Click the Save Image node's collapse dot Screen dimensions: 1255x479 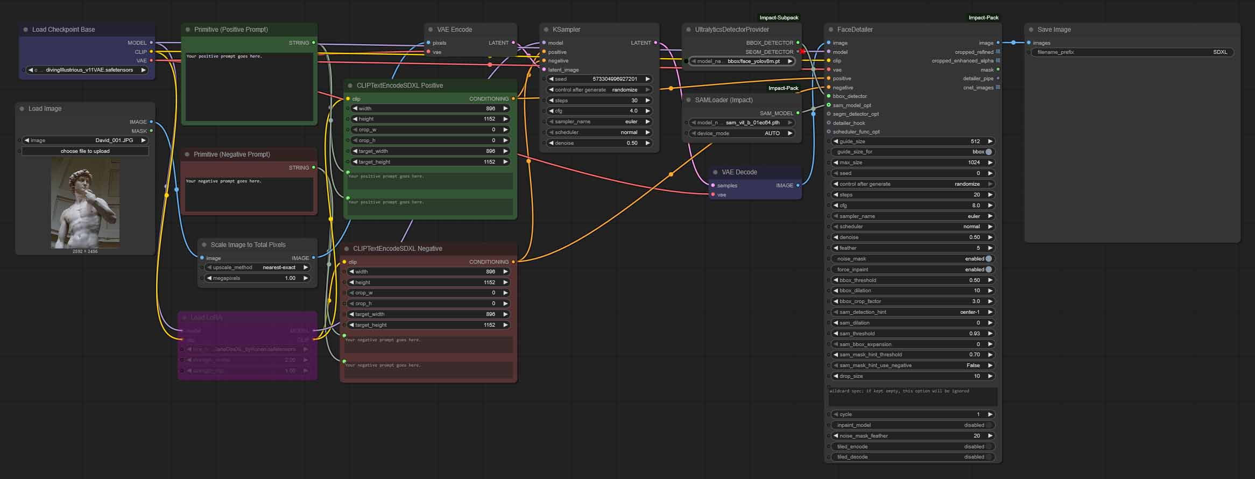point(1031,30)
